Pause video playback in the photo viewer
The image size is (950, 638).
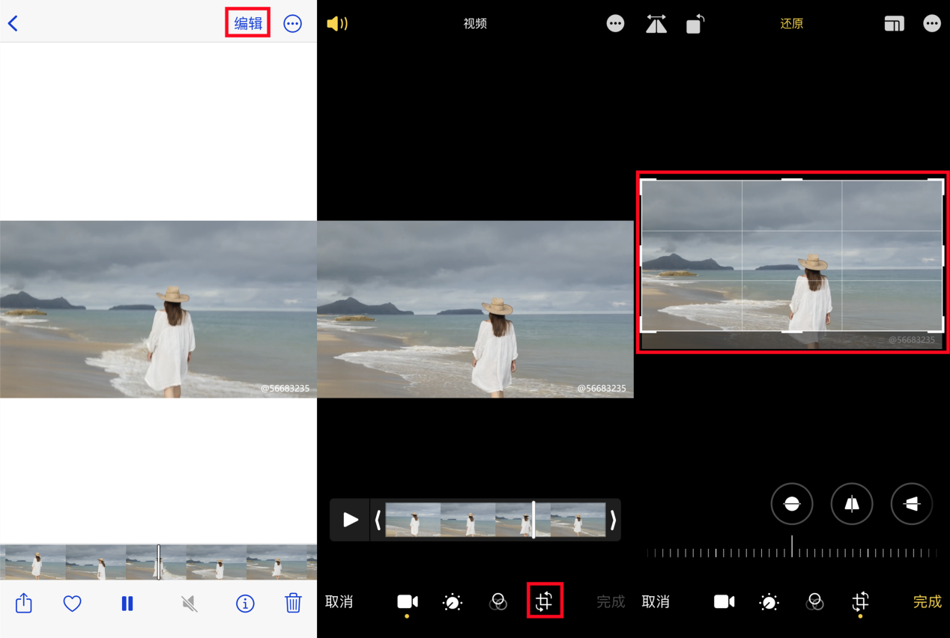click(x=127, y=604)
